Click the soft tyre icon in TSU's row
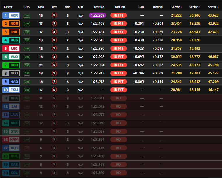222x178 pixels. [54, 90]
